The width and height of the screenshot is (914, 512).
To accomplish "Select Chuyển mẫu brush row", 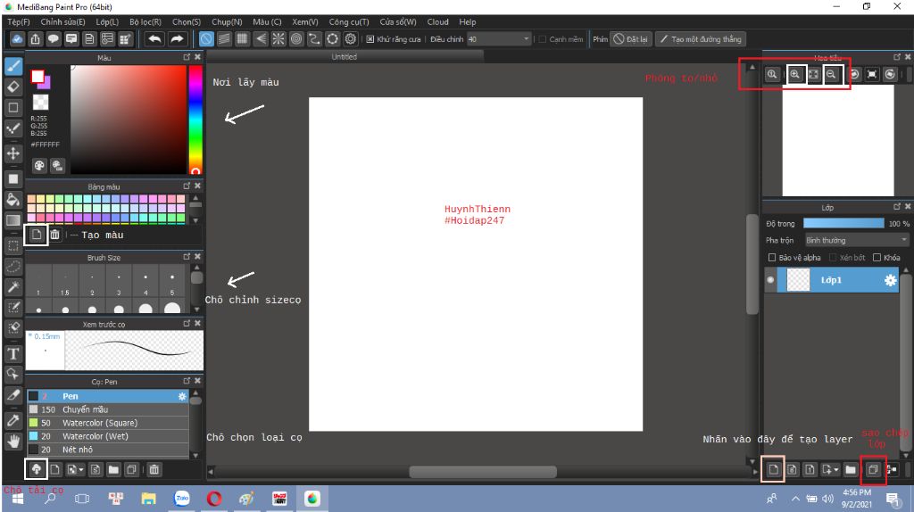I will [108, 409].
